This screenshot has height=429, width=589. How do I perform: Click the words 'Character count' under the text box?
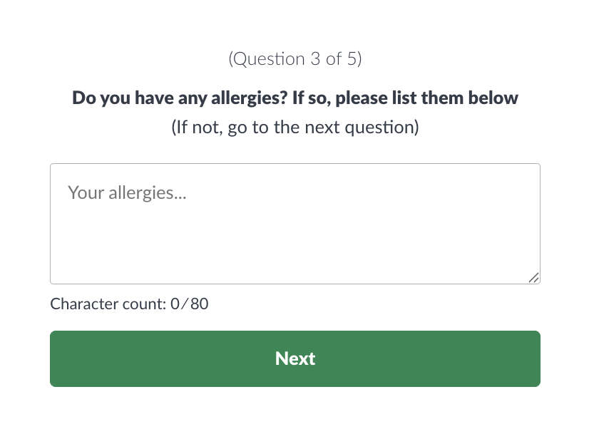point(108,304)
